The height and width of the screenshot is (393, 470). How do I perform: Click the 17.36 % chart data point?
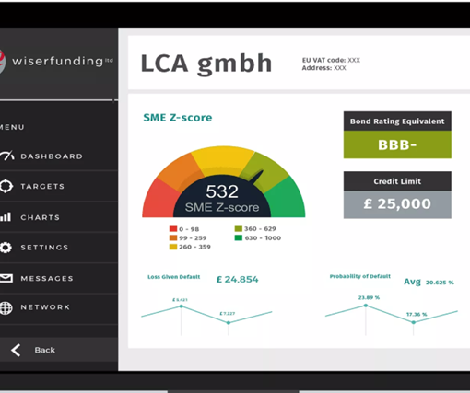coord(414,322)
